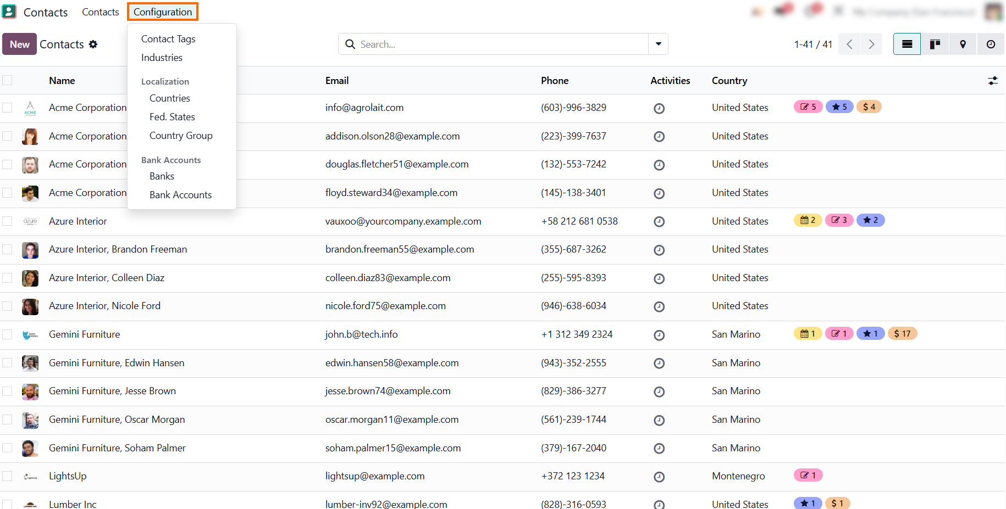Go to the next page arrow
1006x509 pixels.
[871, 44]
